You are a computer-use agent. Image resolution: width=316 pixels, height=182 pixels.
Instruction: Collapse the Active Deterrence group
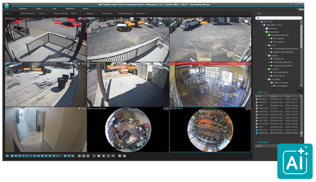(x=267, y=35)
